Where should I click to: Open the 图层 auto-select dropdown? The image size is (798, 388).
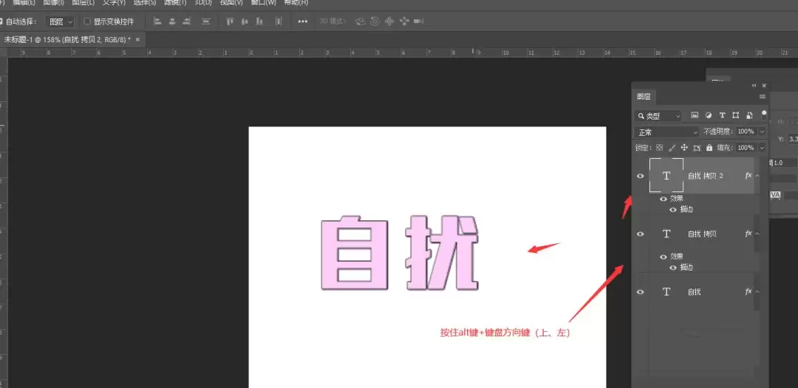[x=60, y=21]
